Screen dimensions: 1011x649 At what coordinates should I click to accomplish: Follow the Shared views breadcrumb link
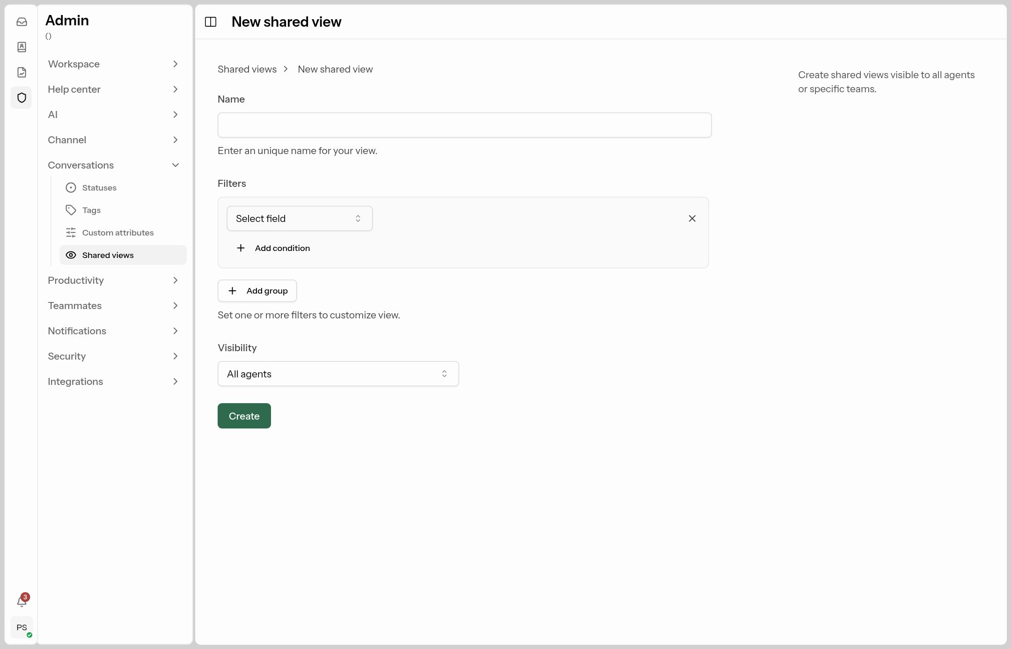tap(247, 69)
